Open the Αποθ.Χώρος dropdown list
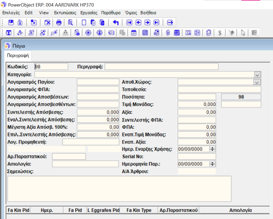 257,82
